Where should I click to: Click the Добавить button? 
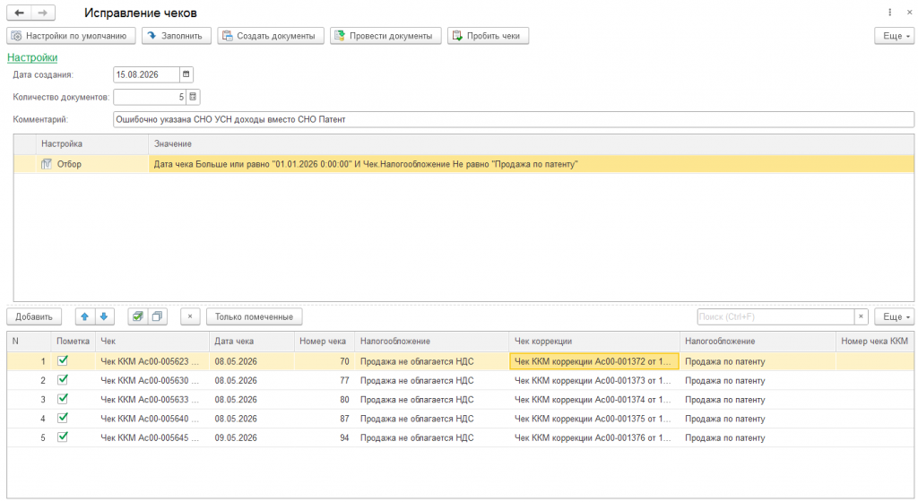click(x=34, y=316)
